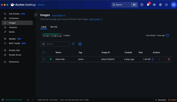177x102 pixels.
Task: Click the green in-use status dot
Action: 51,59
